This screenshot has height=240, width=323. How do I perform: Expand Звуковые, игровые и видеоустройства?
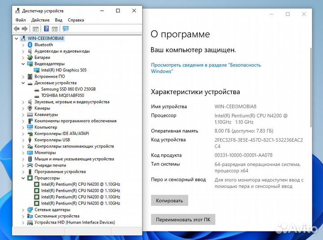coord(23,102)
